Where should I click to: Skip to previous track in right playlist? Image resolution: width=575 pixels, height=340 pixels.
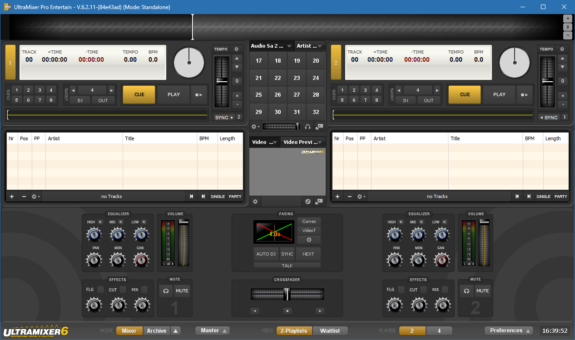[517, 197]
